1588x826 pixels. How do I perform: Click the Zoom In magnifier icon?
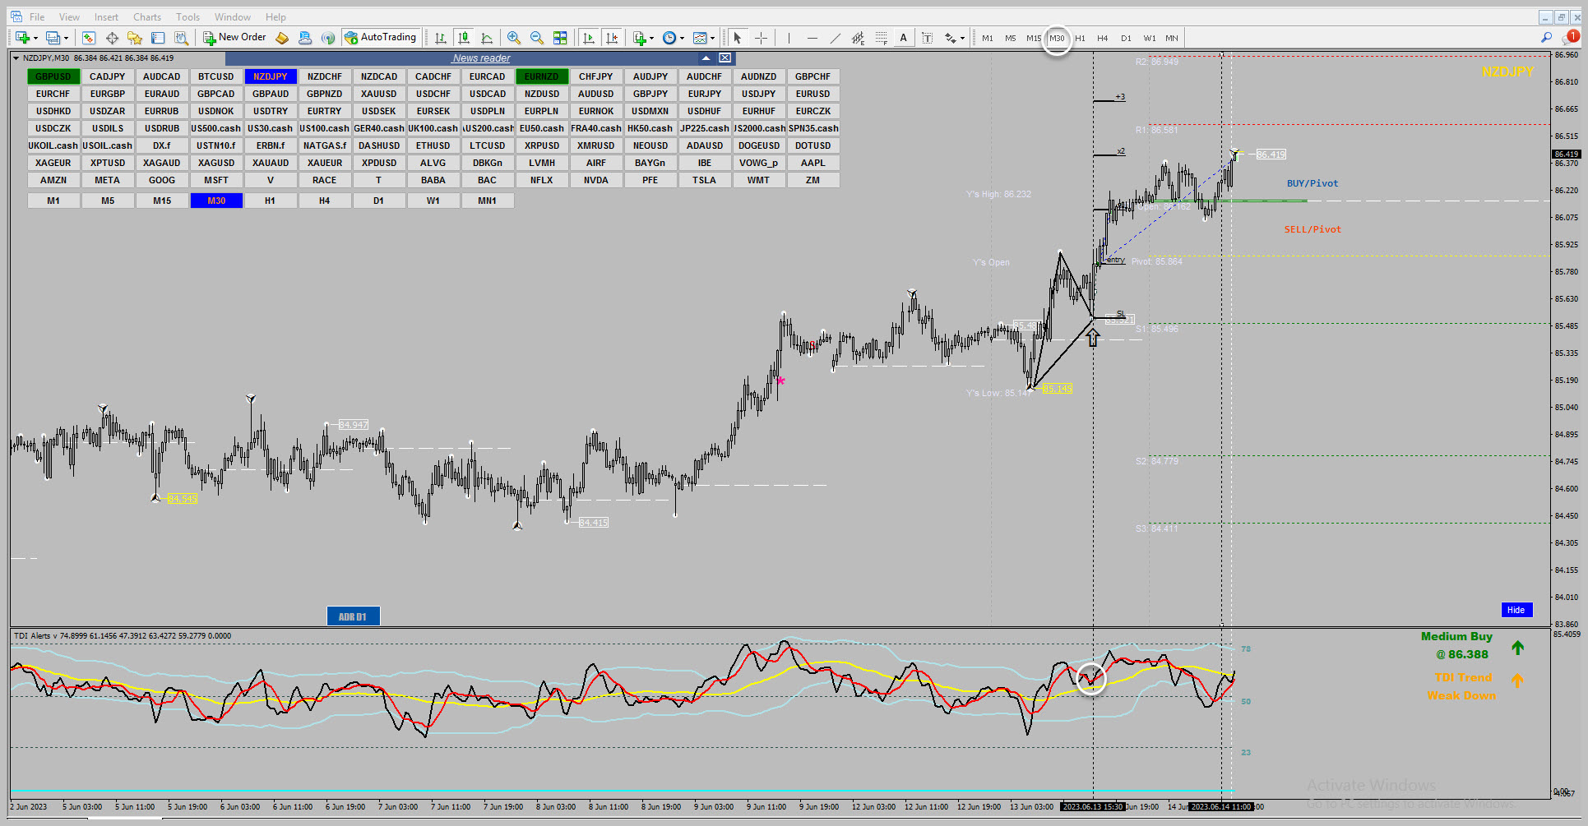coord(514,38)
